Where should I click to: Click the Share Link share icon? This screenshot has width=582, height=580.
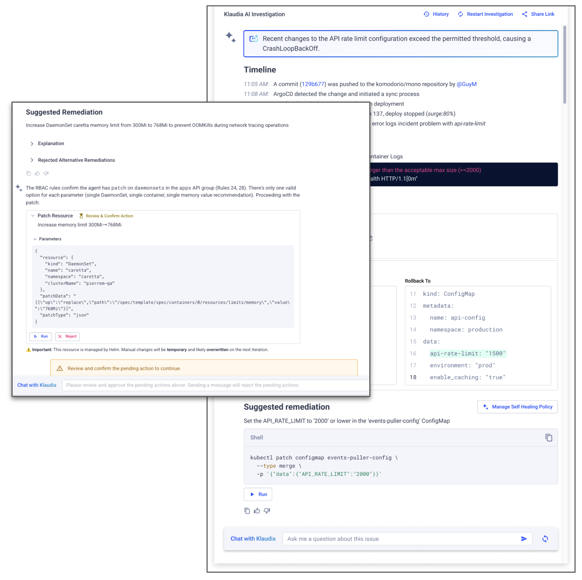click(525, 14)
